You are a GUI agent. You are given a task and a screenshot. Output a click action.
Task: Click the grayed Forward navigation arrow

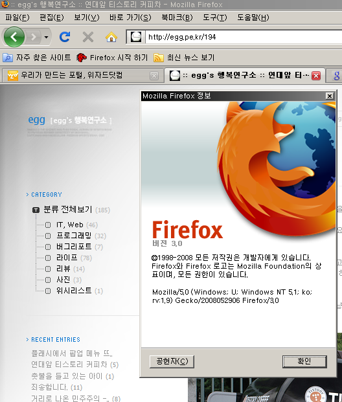[x=33, y=37]
